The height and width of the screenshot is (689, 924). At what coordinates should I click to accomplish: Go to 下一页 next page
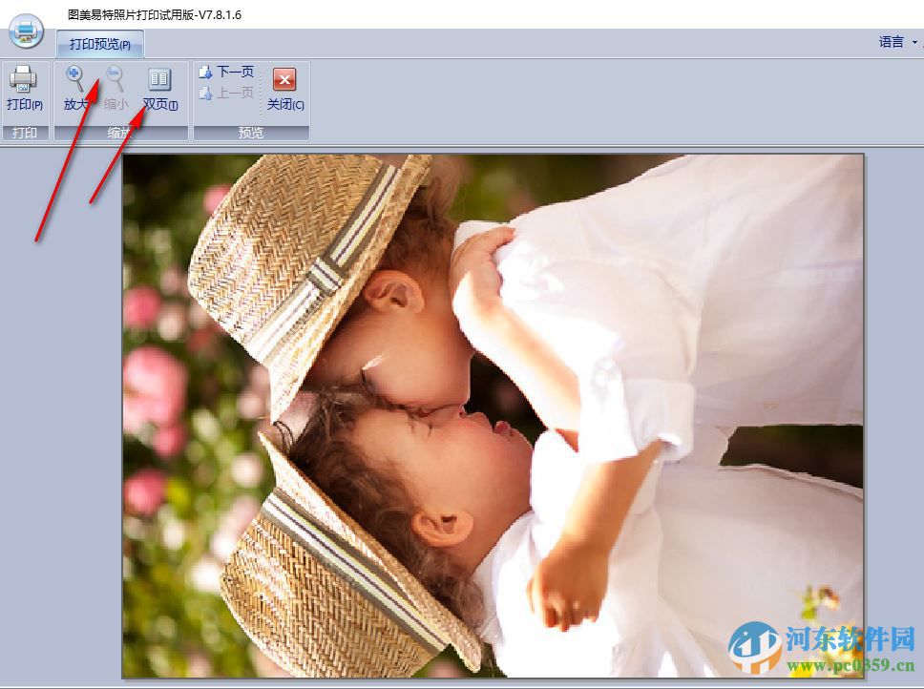pos(227,72)
